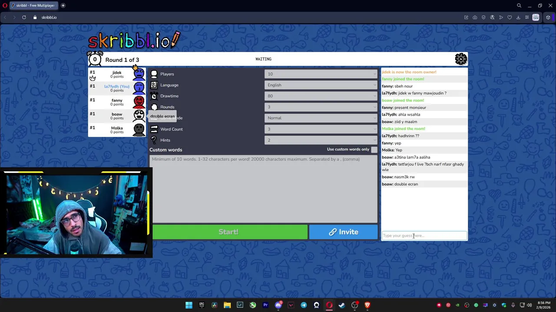Open the My Flow send icon
The width and height of the screenshot is (556, 312).
tap(501, 17)
